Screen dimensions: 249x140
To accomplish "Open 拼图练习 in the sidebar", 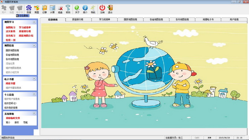I will click(x=10, y=27).
